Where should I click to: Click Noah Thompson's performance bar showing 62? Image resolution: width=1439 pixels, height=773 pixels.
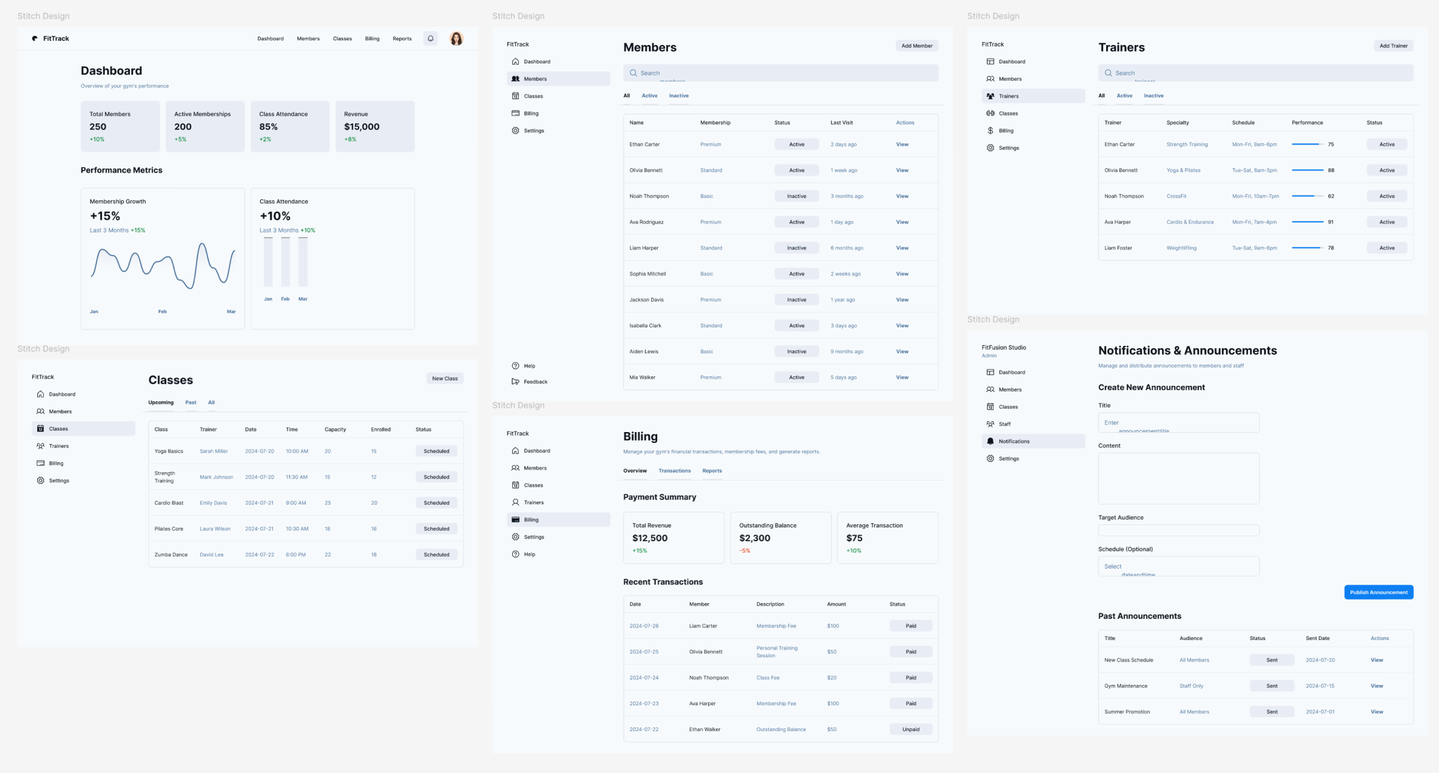1307,196
